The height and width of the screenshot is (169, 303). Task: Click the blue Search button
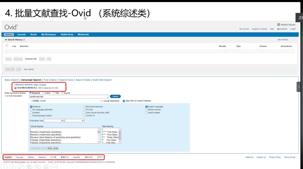(115, 96)
